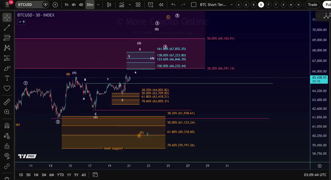This screenshot has height=180, width=331.
Task: Start bar replay mode
Action: (x=161, y=5)
